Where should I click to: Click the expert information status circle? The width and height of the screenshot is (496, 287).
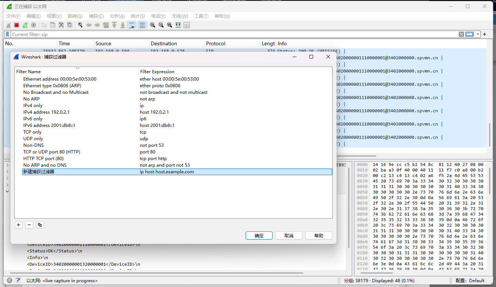[x=10, y=281]
